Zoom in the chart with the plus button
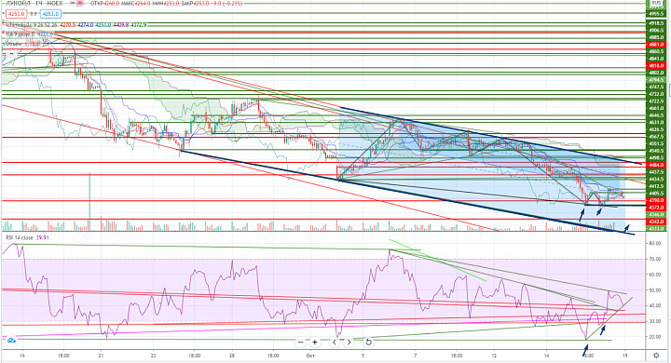Viewport: 671px width, 363px height. point(315,342)
